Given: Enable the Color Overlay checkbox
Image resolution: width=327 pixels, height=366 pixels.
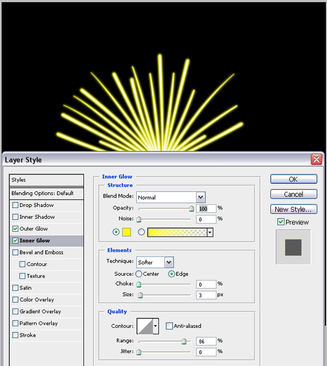Looking at the screenshot, I should (x=15, y=300).
